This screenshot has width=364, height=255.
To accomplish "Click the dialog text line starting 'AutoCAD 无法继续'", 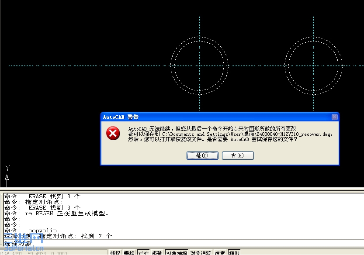I will point(212,128).
